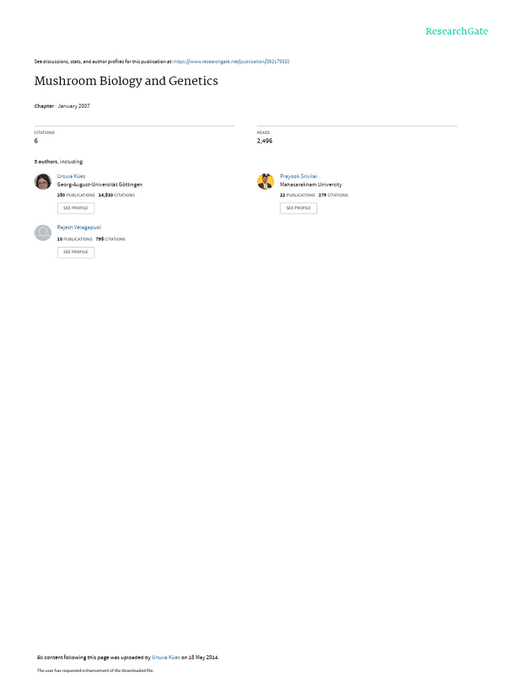Click SEE PROFILE under Ursula Kües
Image resolution: width=514 pixels, height=686 pixels.
pyautogui.click(x=76, y=208)
